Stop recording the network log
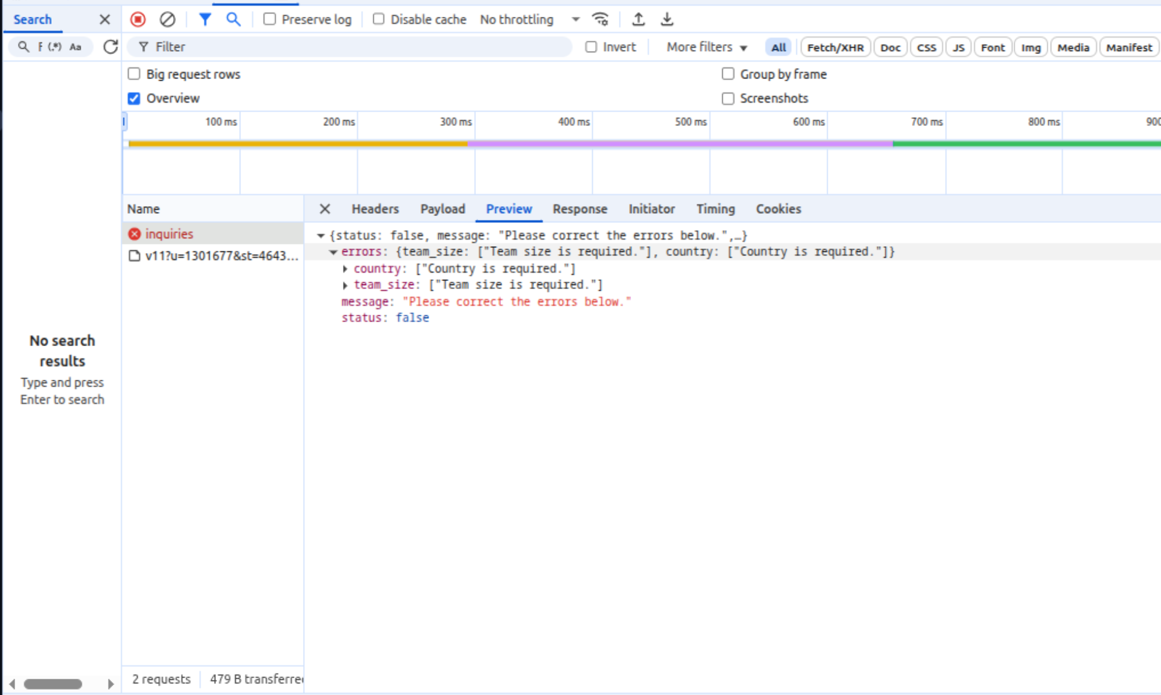1161x695 pixels. 138,19
